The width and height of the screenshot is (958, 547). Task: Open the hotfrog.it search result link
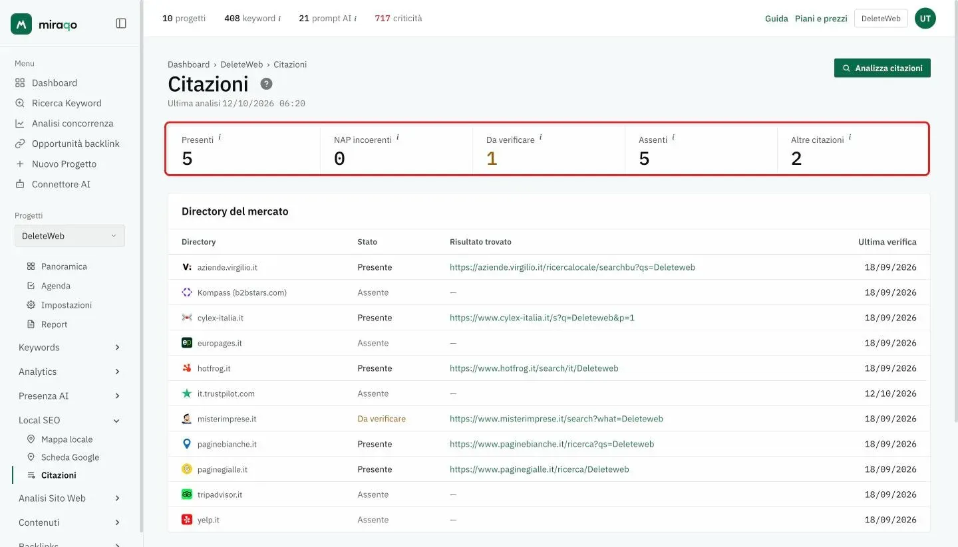tap(534, 368)
